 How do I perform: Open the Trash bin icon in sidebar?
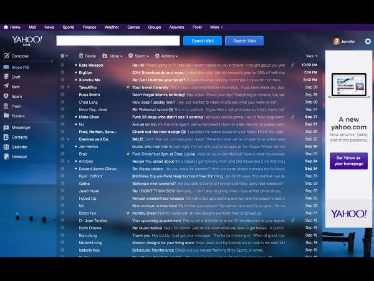pyautogui.click(x=6, y=106)
